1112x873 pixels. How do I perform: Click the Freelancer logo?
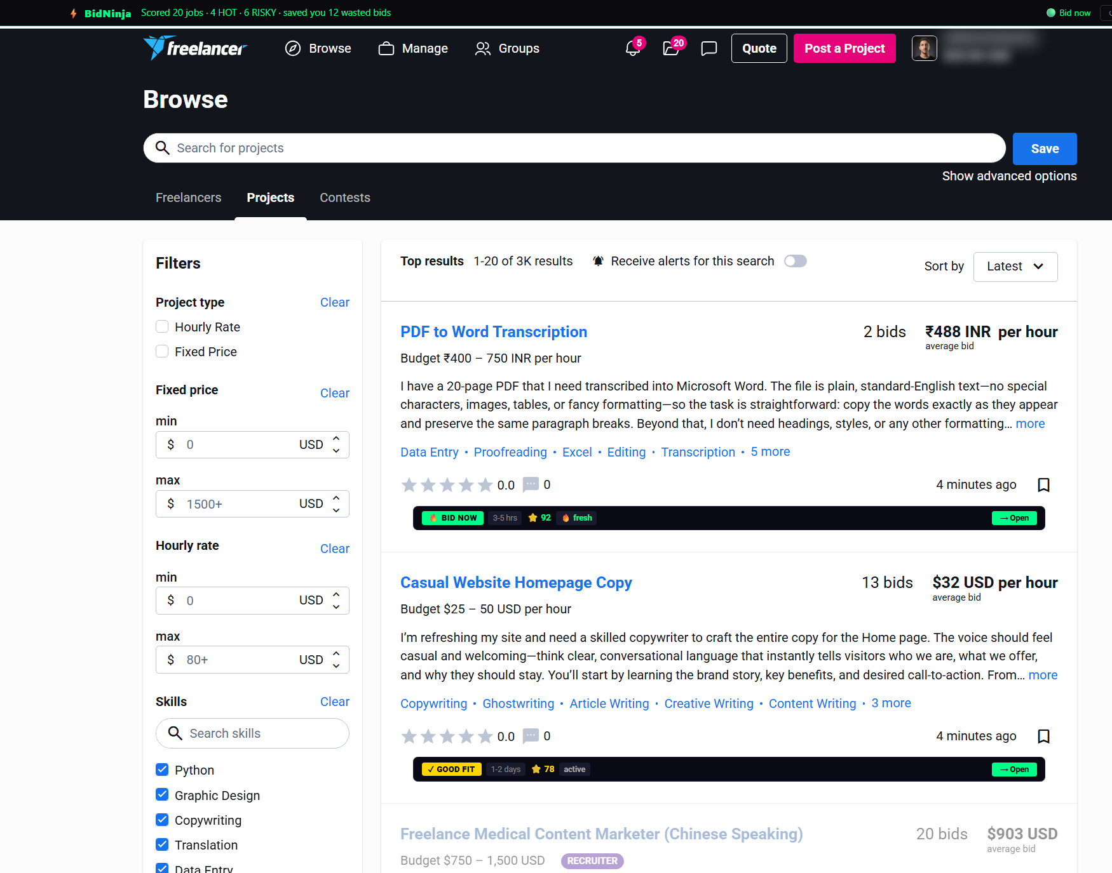(x=194, y=48)
